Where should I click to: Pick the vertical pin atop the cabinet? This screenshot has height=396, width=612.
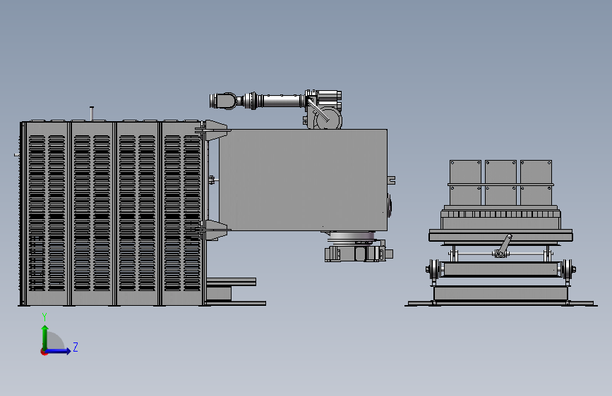click(x=91, y=113)
